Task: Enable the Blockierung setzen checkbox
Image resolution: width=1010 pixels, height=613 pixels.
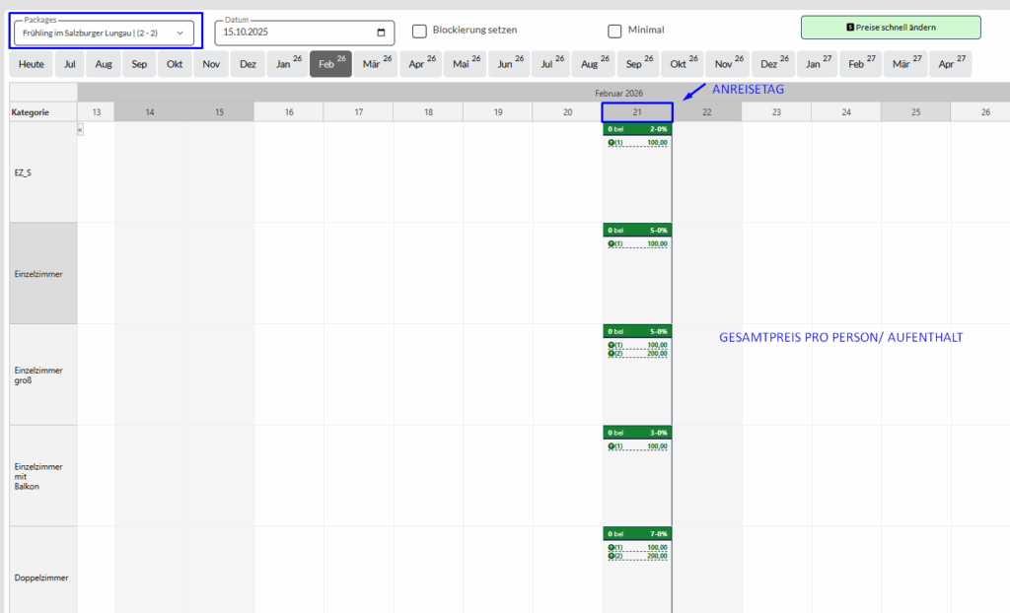Action: (x=419, y=31)
